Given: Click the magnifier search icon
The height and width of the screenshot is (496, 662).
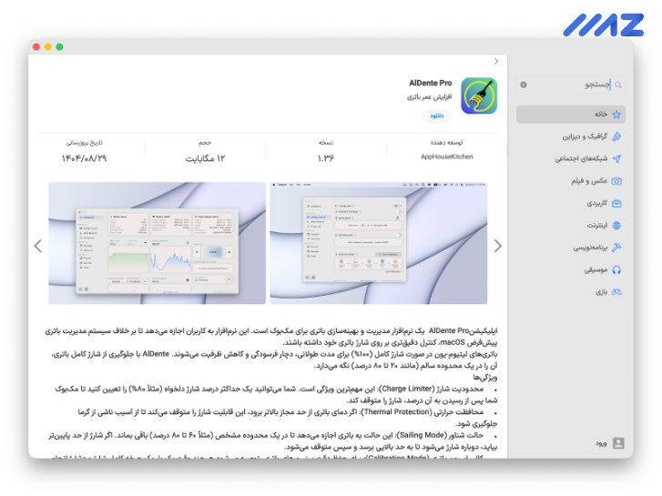Looking at the screenshot, I should click(x=618, y=85).
